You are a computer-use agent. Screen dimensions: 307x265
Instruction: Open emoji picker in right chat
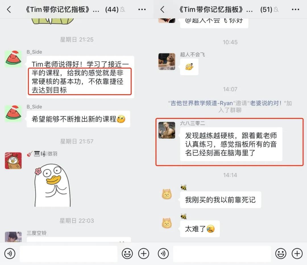coord(281,253)
